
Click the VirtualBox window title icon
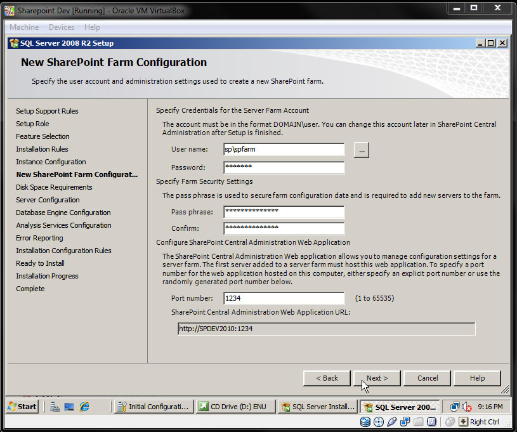coord(10,11)
